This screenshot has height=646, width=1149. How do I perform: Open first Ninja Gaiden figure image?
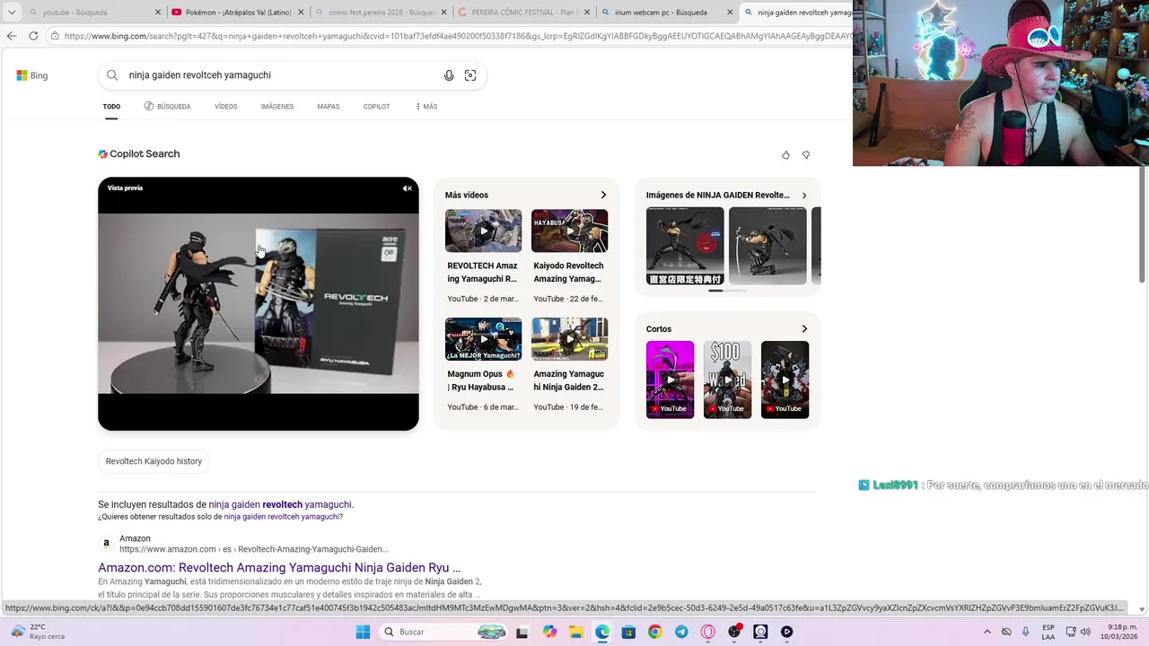685,246
